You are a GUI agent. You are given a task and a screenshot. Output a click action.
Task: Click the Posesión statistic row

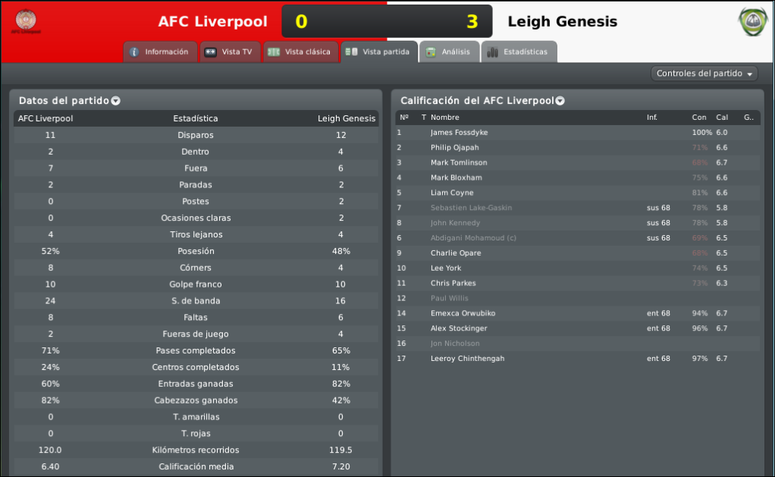[x=196, y=251]
